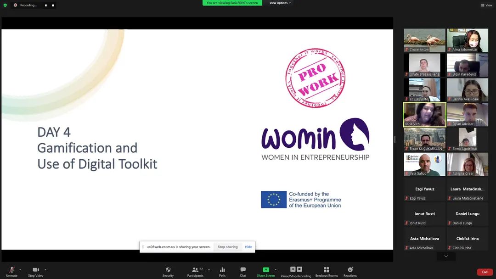Select Ionut Rusti's participant tile
This screenshot has height=279, width=496.
pyautogui.click(x=424, y=214)
